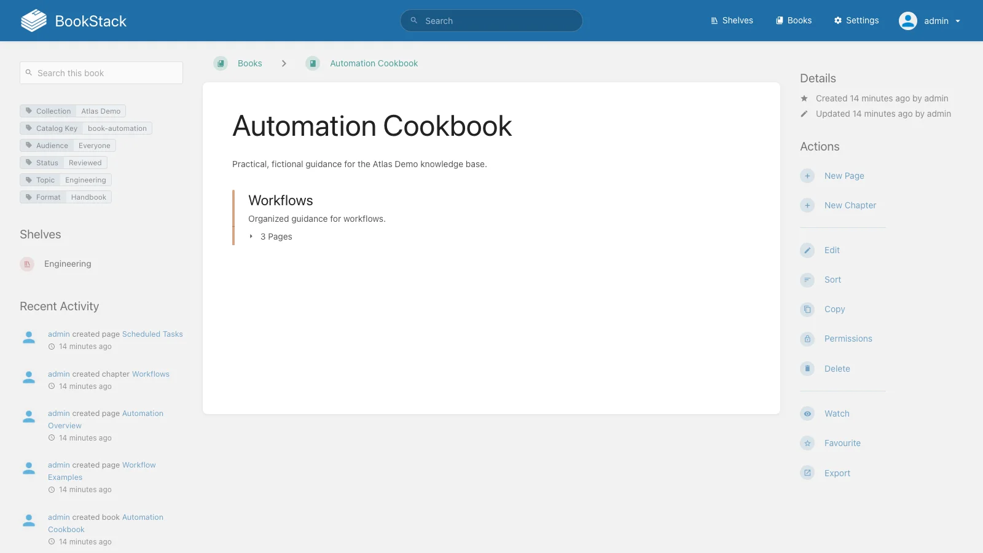Click the Engineering shelf icon

click(x=27, y=264)
